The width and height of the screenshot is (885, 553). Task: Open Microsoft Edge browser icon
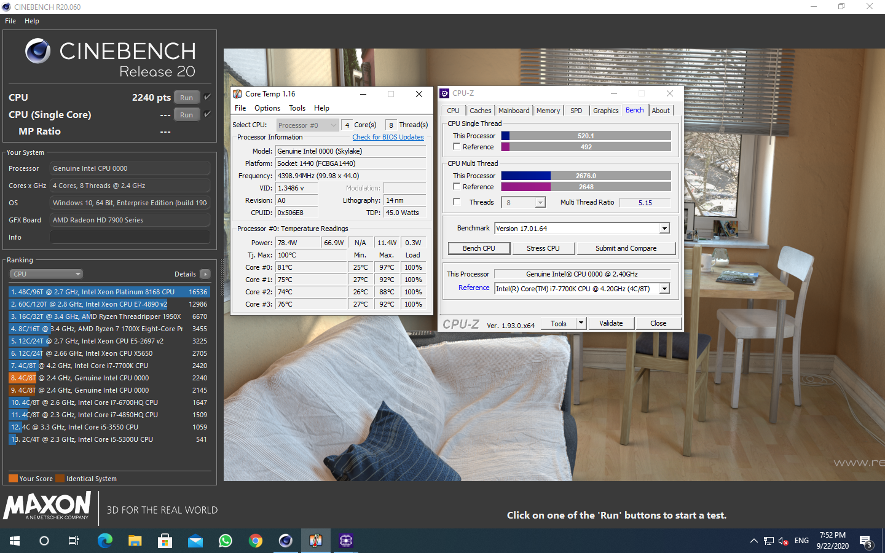(x=105, y=541)
